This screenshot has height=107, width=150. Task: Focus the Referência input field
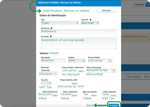coord(78,31)
